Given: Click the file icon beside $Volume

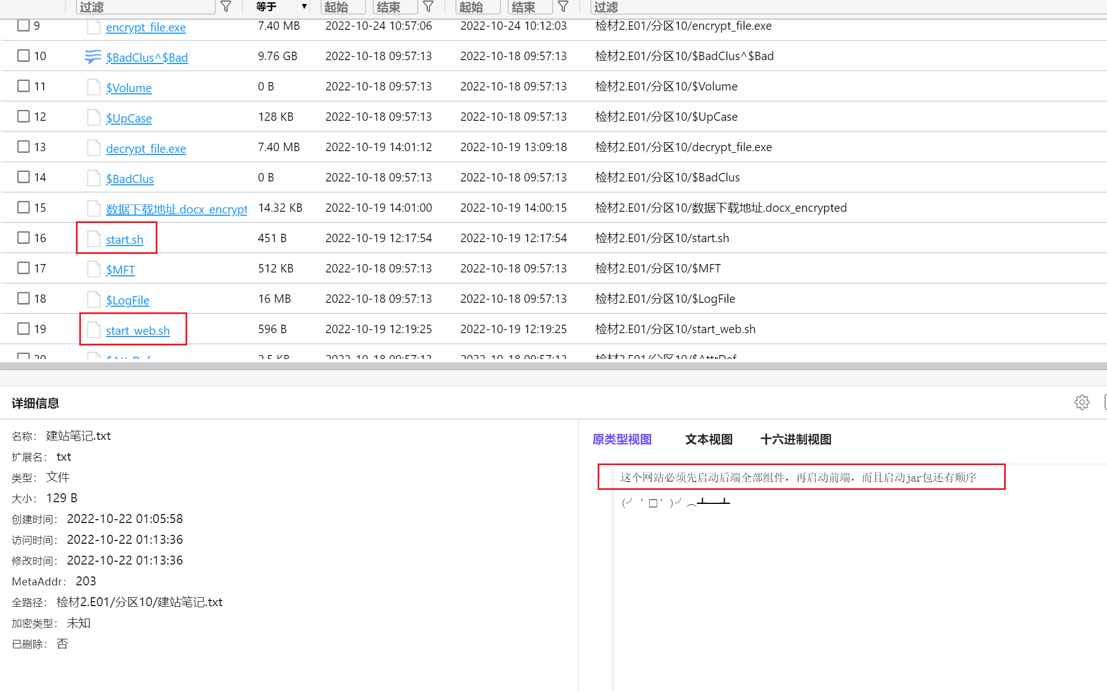Looking at the screenshot, I should point(93,87).
